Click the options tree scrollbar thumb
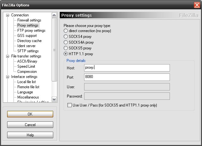The image size is (202, 146). [x=54, y=50]
